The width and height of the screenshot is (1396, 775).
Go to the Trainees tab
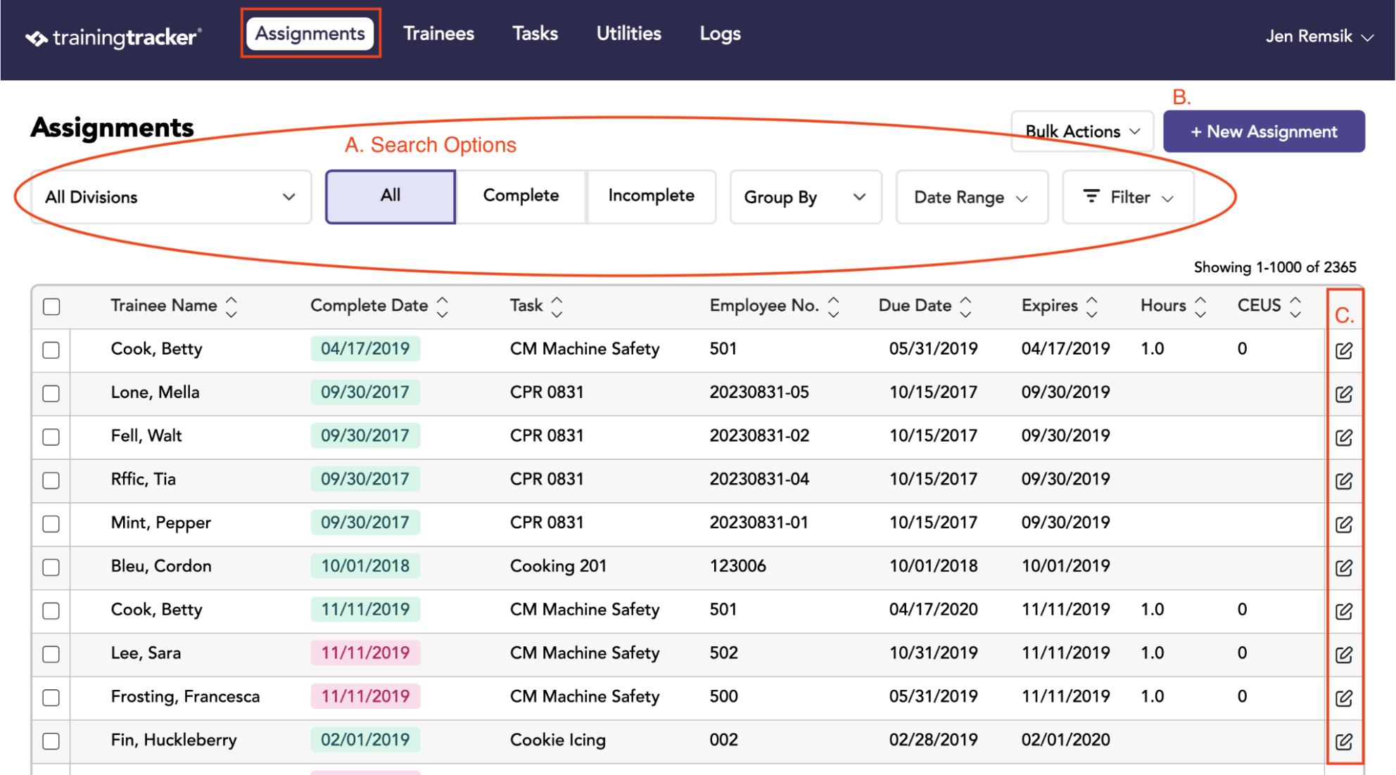[438, 33]
